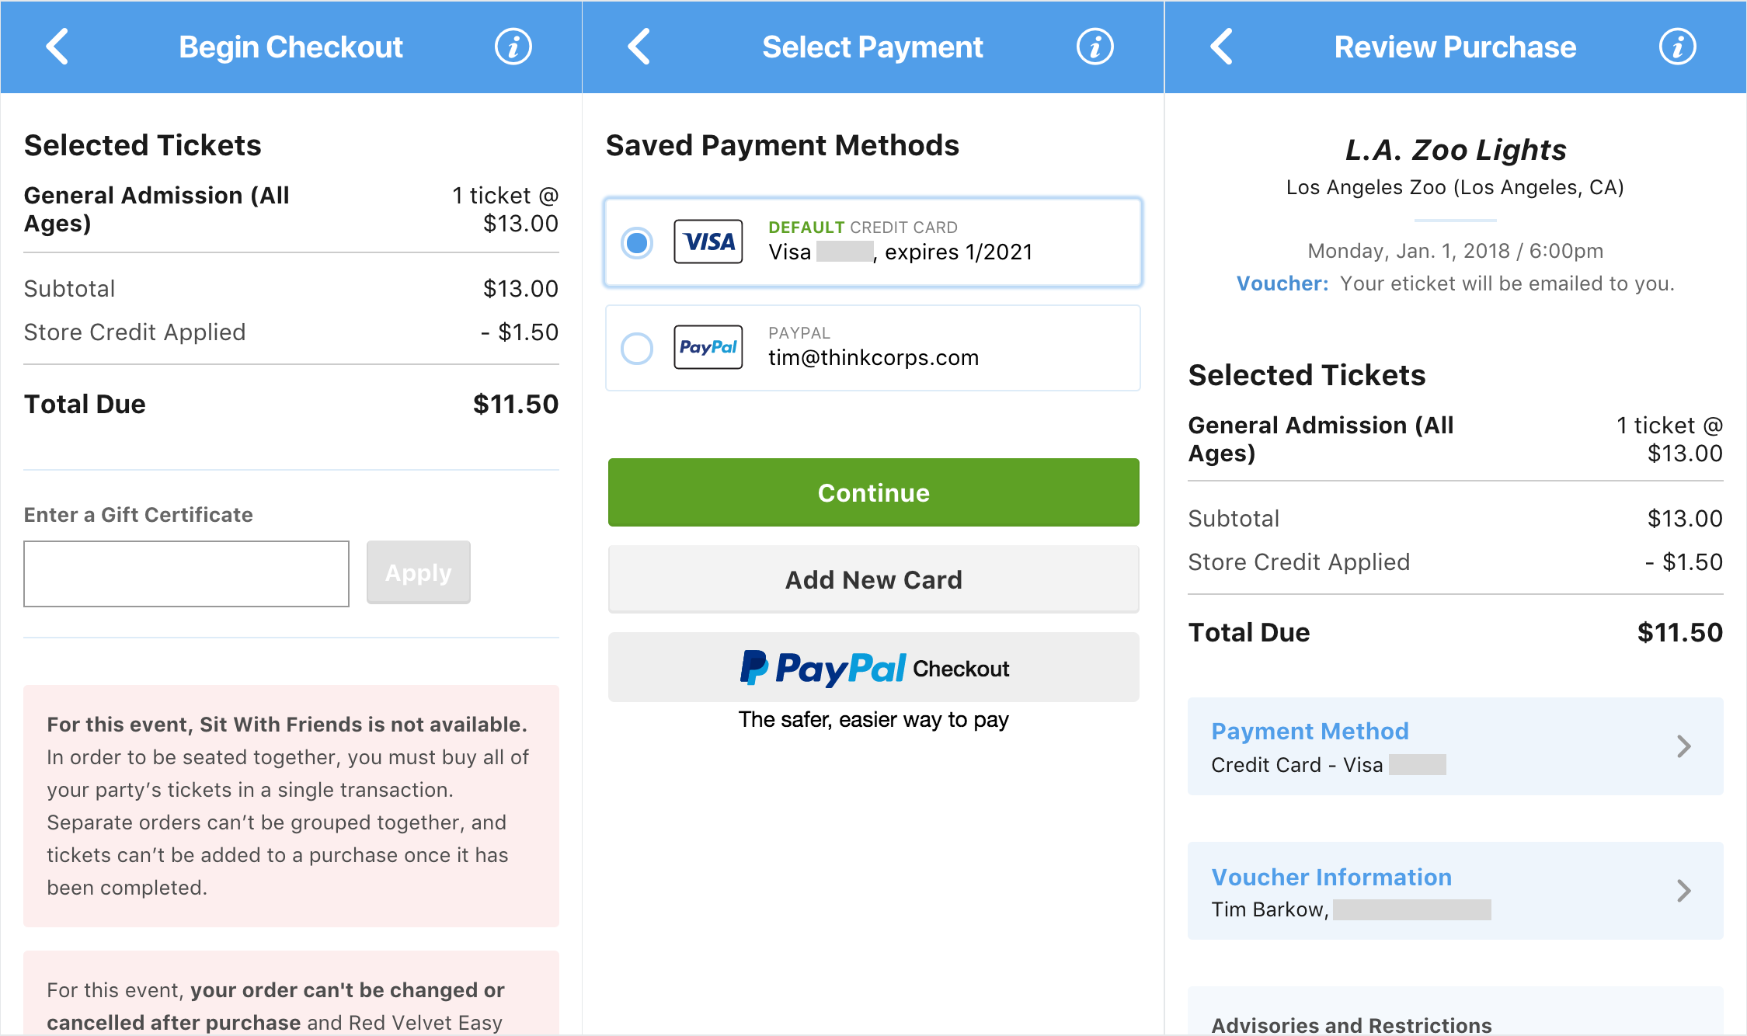Click the PayPal logo in saved methods
The width and height of the screenshot is (1747, 1036).
pyautogui.click(x=708, y=347)
